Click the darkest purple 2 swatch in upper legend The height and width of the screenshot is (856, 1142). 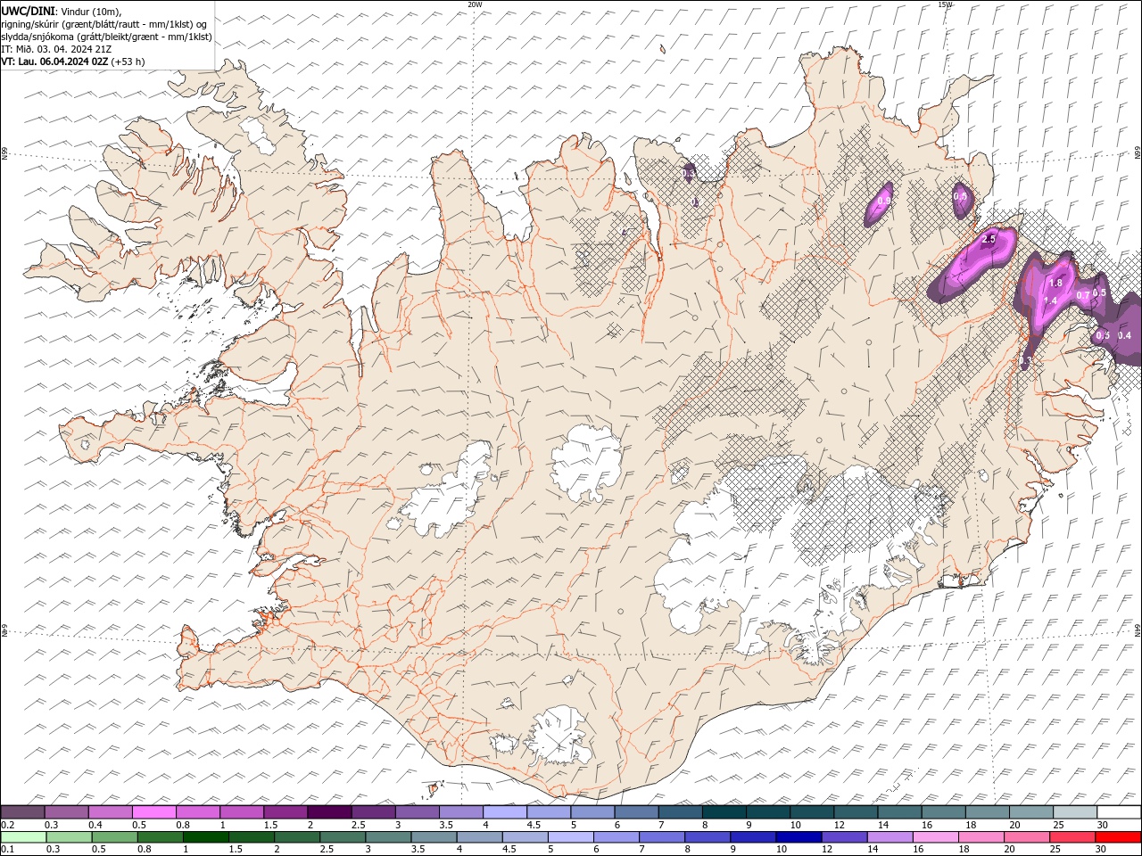[x=328, y=812]
